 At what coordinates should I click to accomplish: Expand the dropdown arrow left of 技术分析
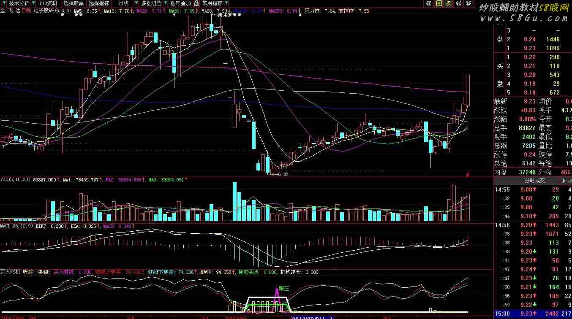pos(4,3)
